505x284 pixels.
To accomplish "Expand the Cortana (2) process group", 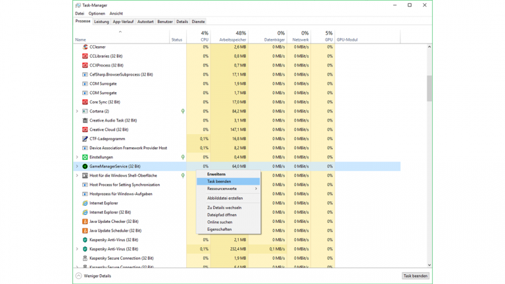I will [77, 111].
